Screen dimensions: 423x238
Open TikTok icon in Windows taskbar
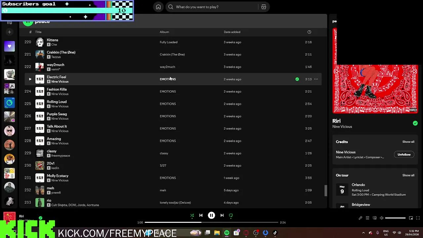pyautogui.click(x=275, y=233)
